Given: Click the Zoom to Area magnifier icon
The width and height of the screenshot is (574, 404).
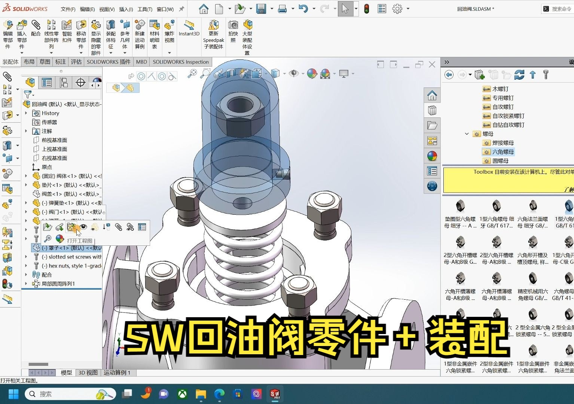Looking at the screenshot, I should (x=205, y=73).
